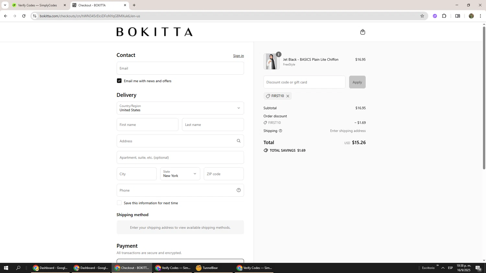Viewport: 486px width, 273px height.
Task: Open the shopping bag cart icon
Action: (363, 32)
